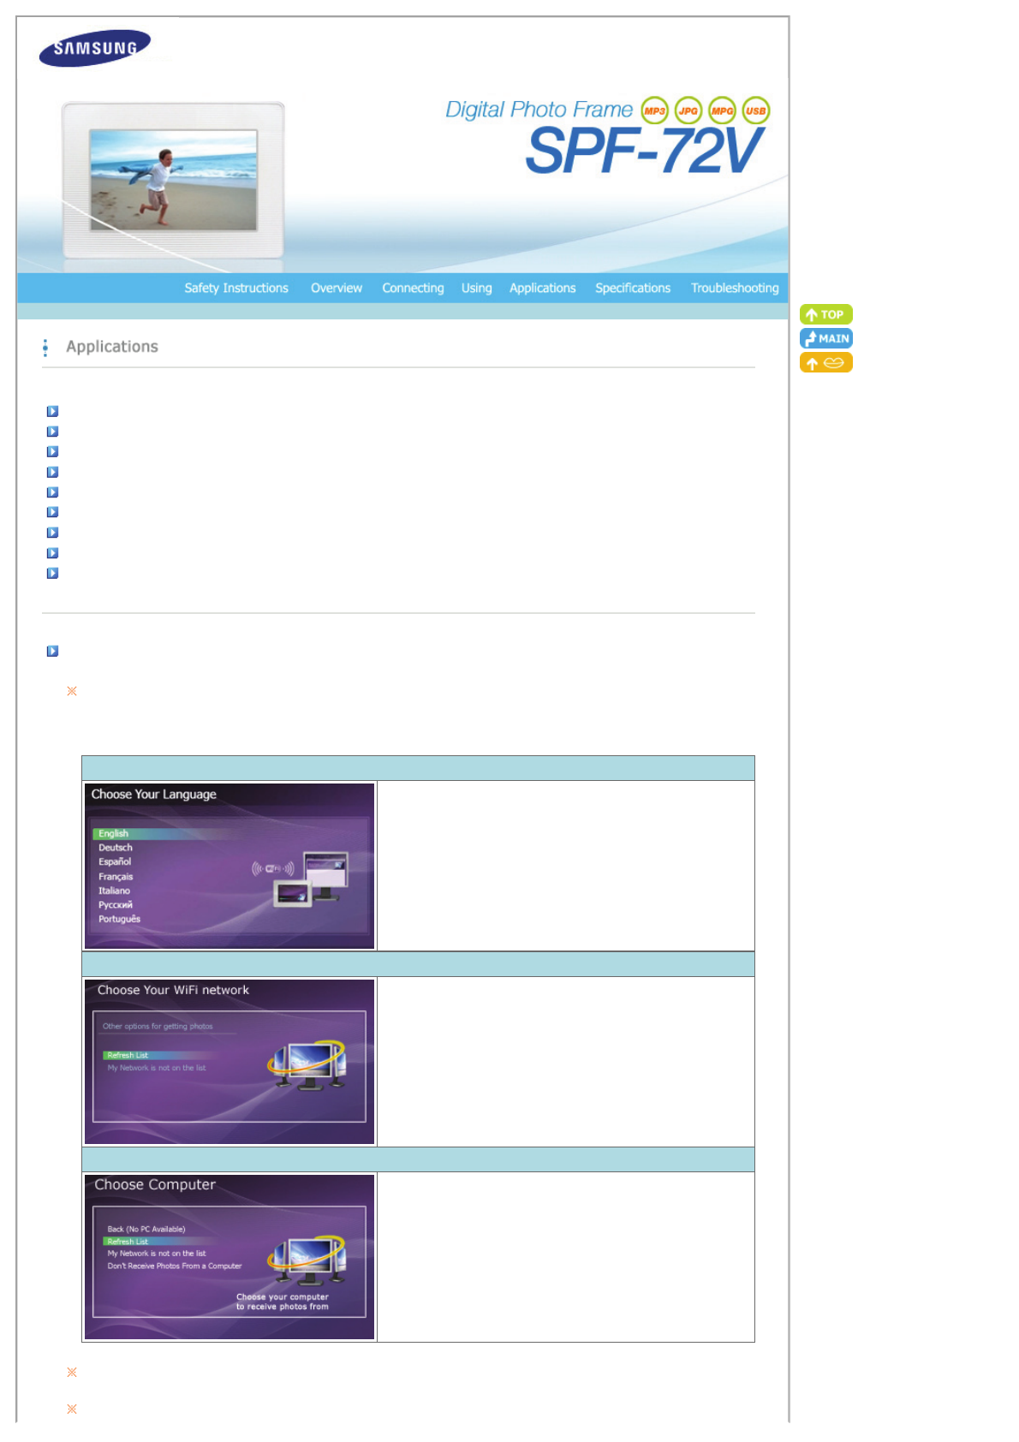1019x1442 pixels.
Task: Click the digital photo frame product image
Action: 173,180
